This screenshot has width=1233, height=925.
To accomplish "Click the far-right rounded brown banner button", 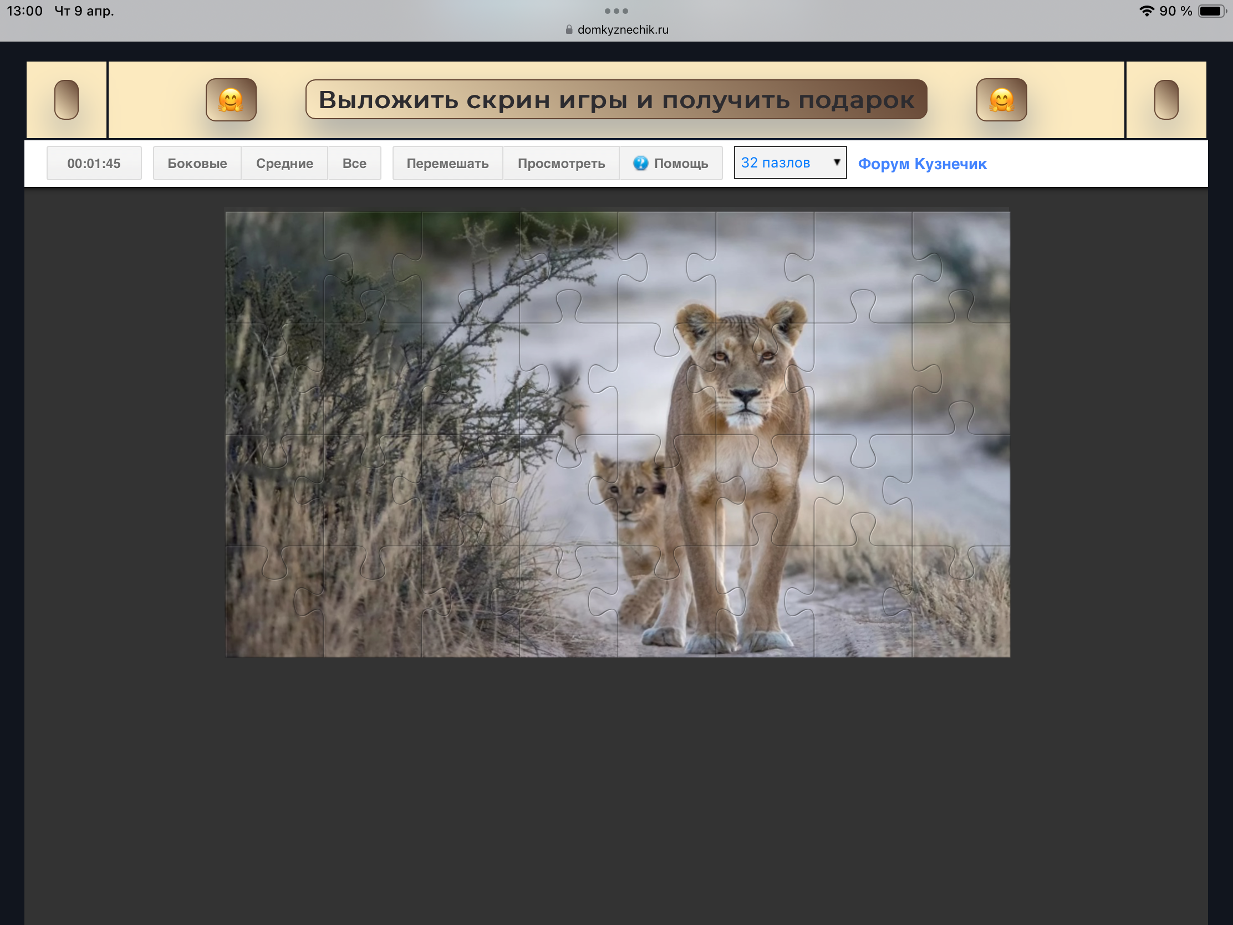I will [x=1165, y=100].
